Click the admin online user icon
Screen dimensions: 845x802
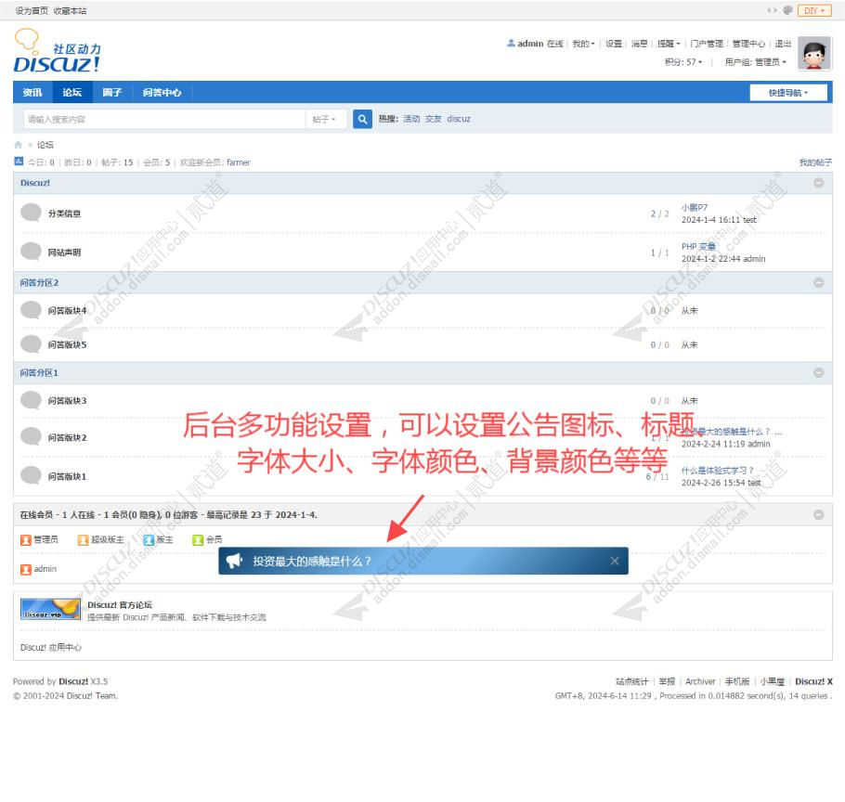click(26, 569)
